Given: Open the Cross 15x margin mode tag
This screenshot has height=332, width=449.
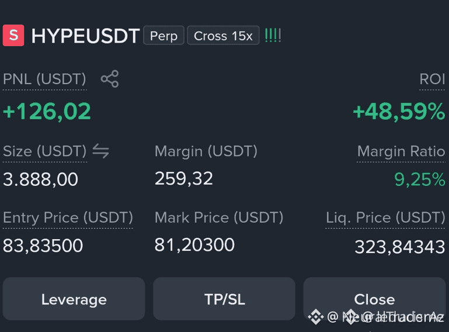Looking at the screenshot, I should [x=223, y=36].
